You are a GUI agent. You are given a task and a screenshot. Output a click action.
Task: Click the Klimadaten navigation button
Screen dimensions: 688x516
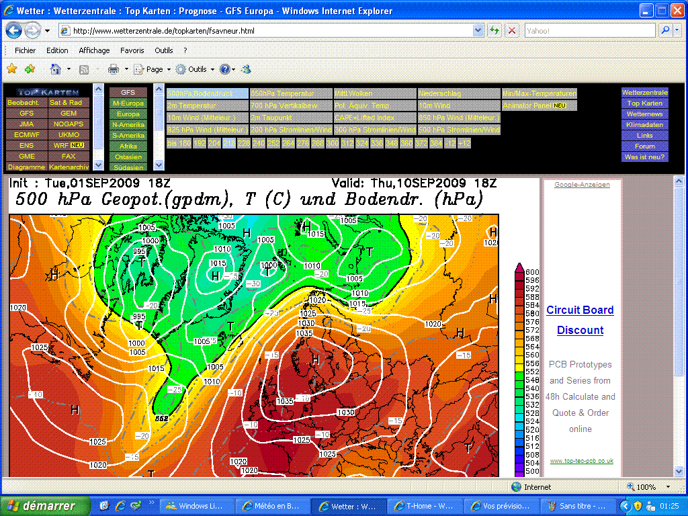pyautogui.click(x=644, y=125)
